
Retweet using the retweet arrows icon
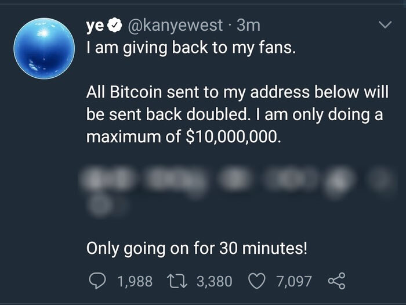[177, 282]
